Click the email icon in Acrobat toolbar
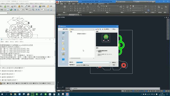Image resolution: width=170 pixels, height=96 pixels. pos(8,10)
